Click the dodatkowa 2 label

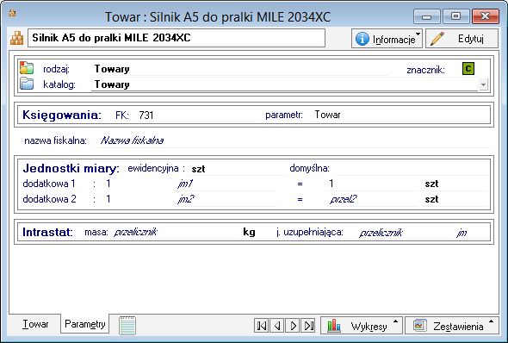point(49,199)
